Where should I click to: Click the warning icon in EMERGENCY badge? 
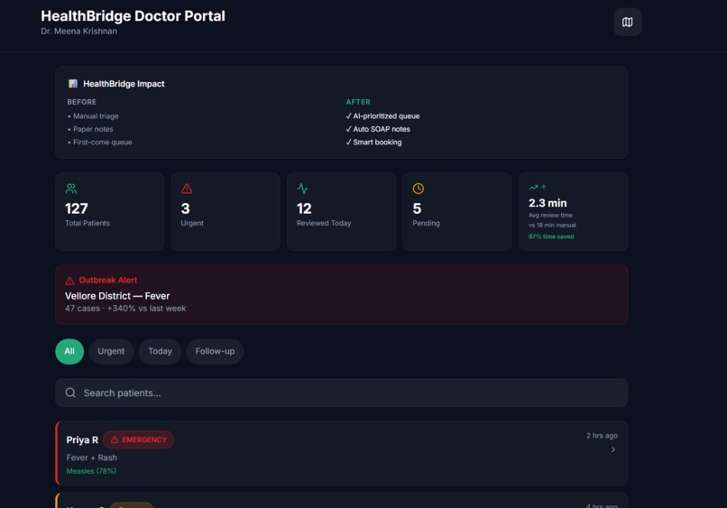pyautogui.click(x=115, y=439)
